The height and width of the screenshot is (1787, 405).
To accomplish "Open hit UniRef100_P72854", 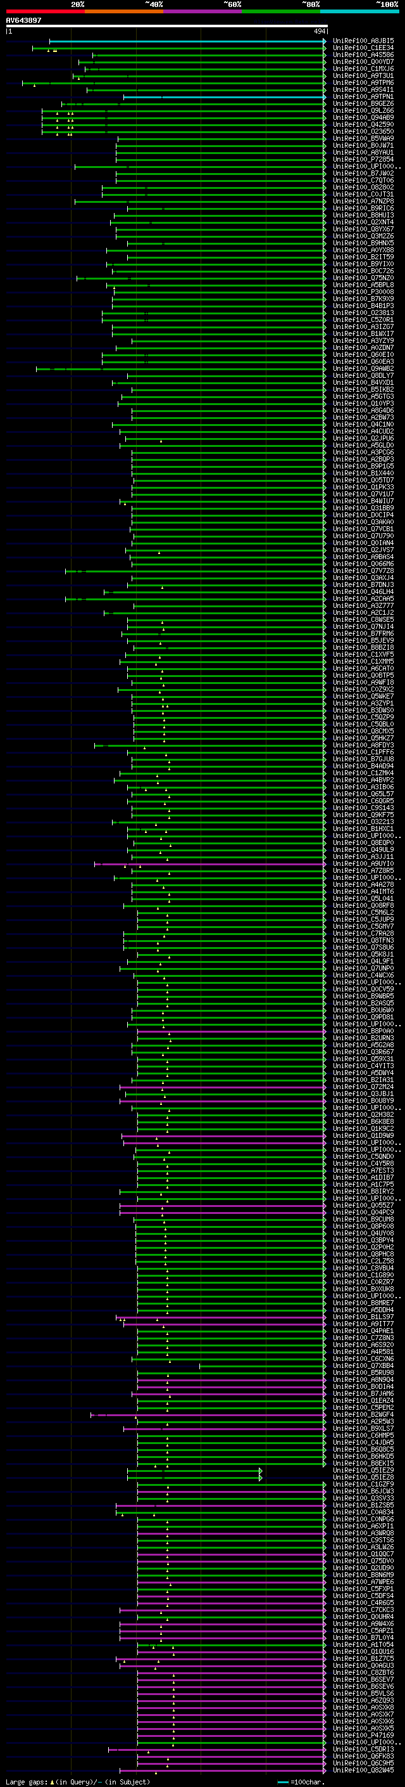I will [x=363, y=160].
